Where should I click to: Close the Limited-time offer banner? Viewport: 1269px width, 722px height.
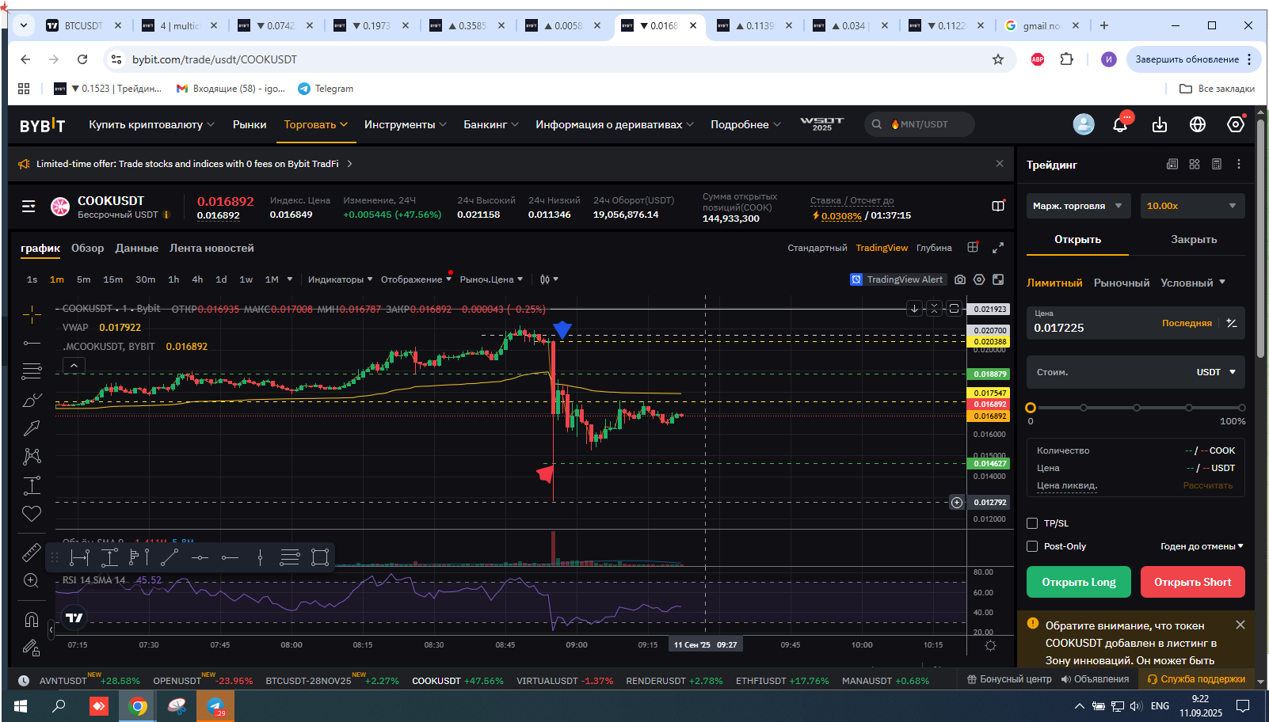pyautogui.click(x=1000, y=164)
